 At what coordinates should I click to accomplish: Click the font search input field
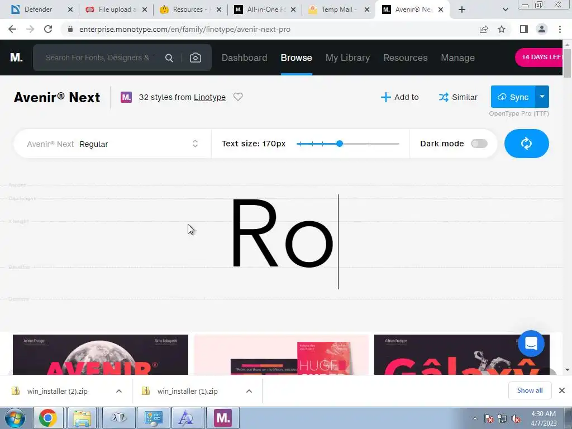pyautogui.click(x=99, y=58)
